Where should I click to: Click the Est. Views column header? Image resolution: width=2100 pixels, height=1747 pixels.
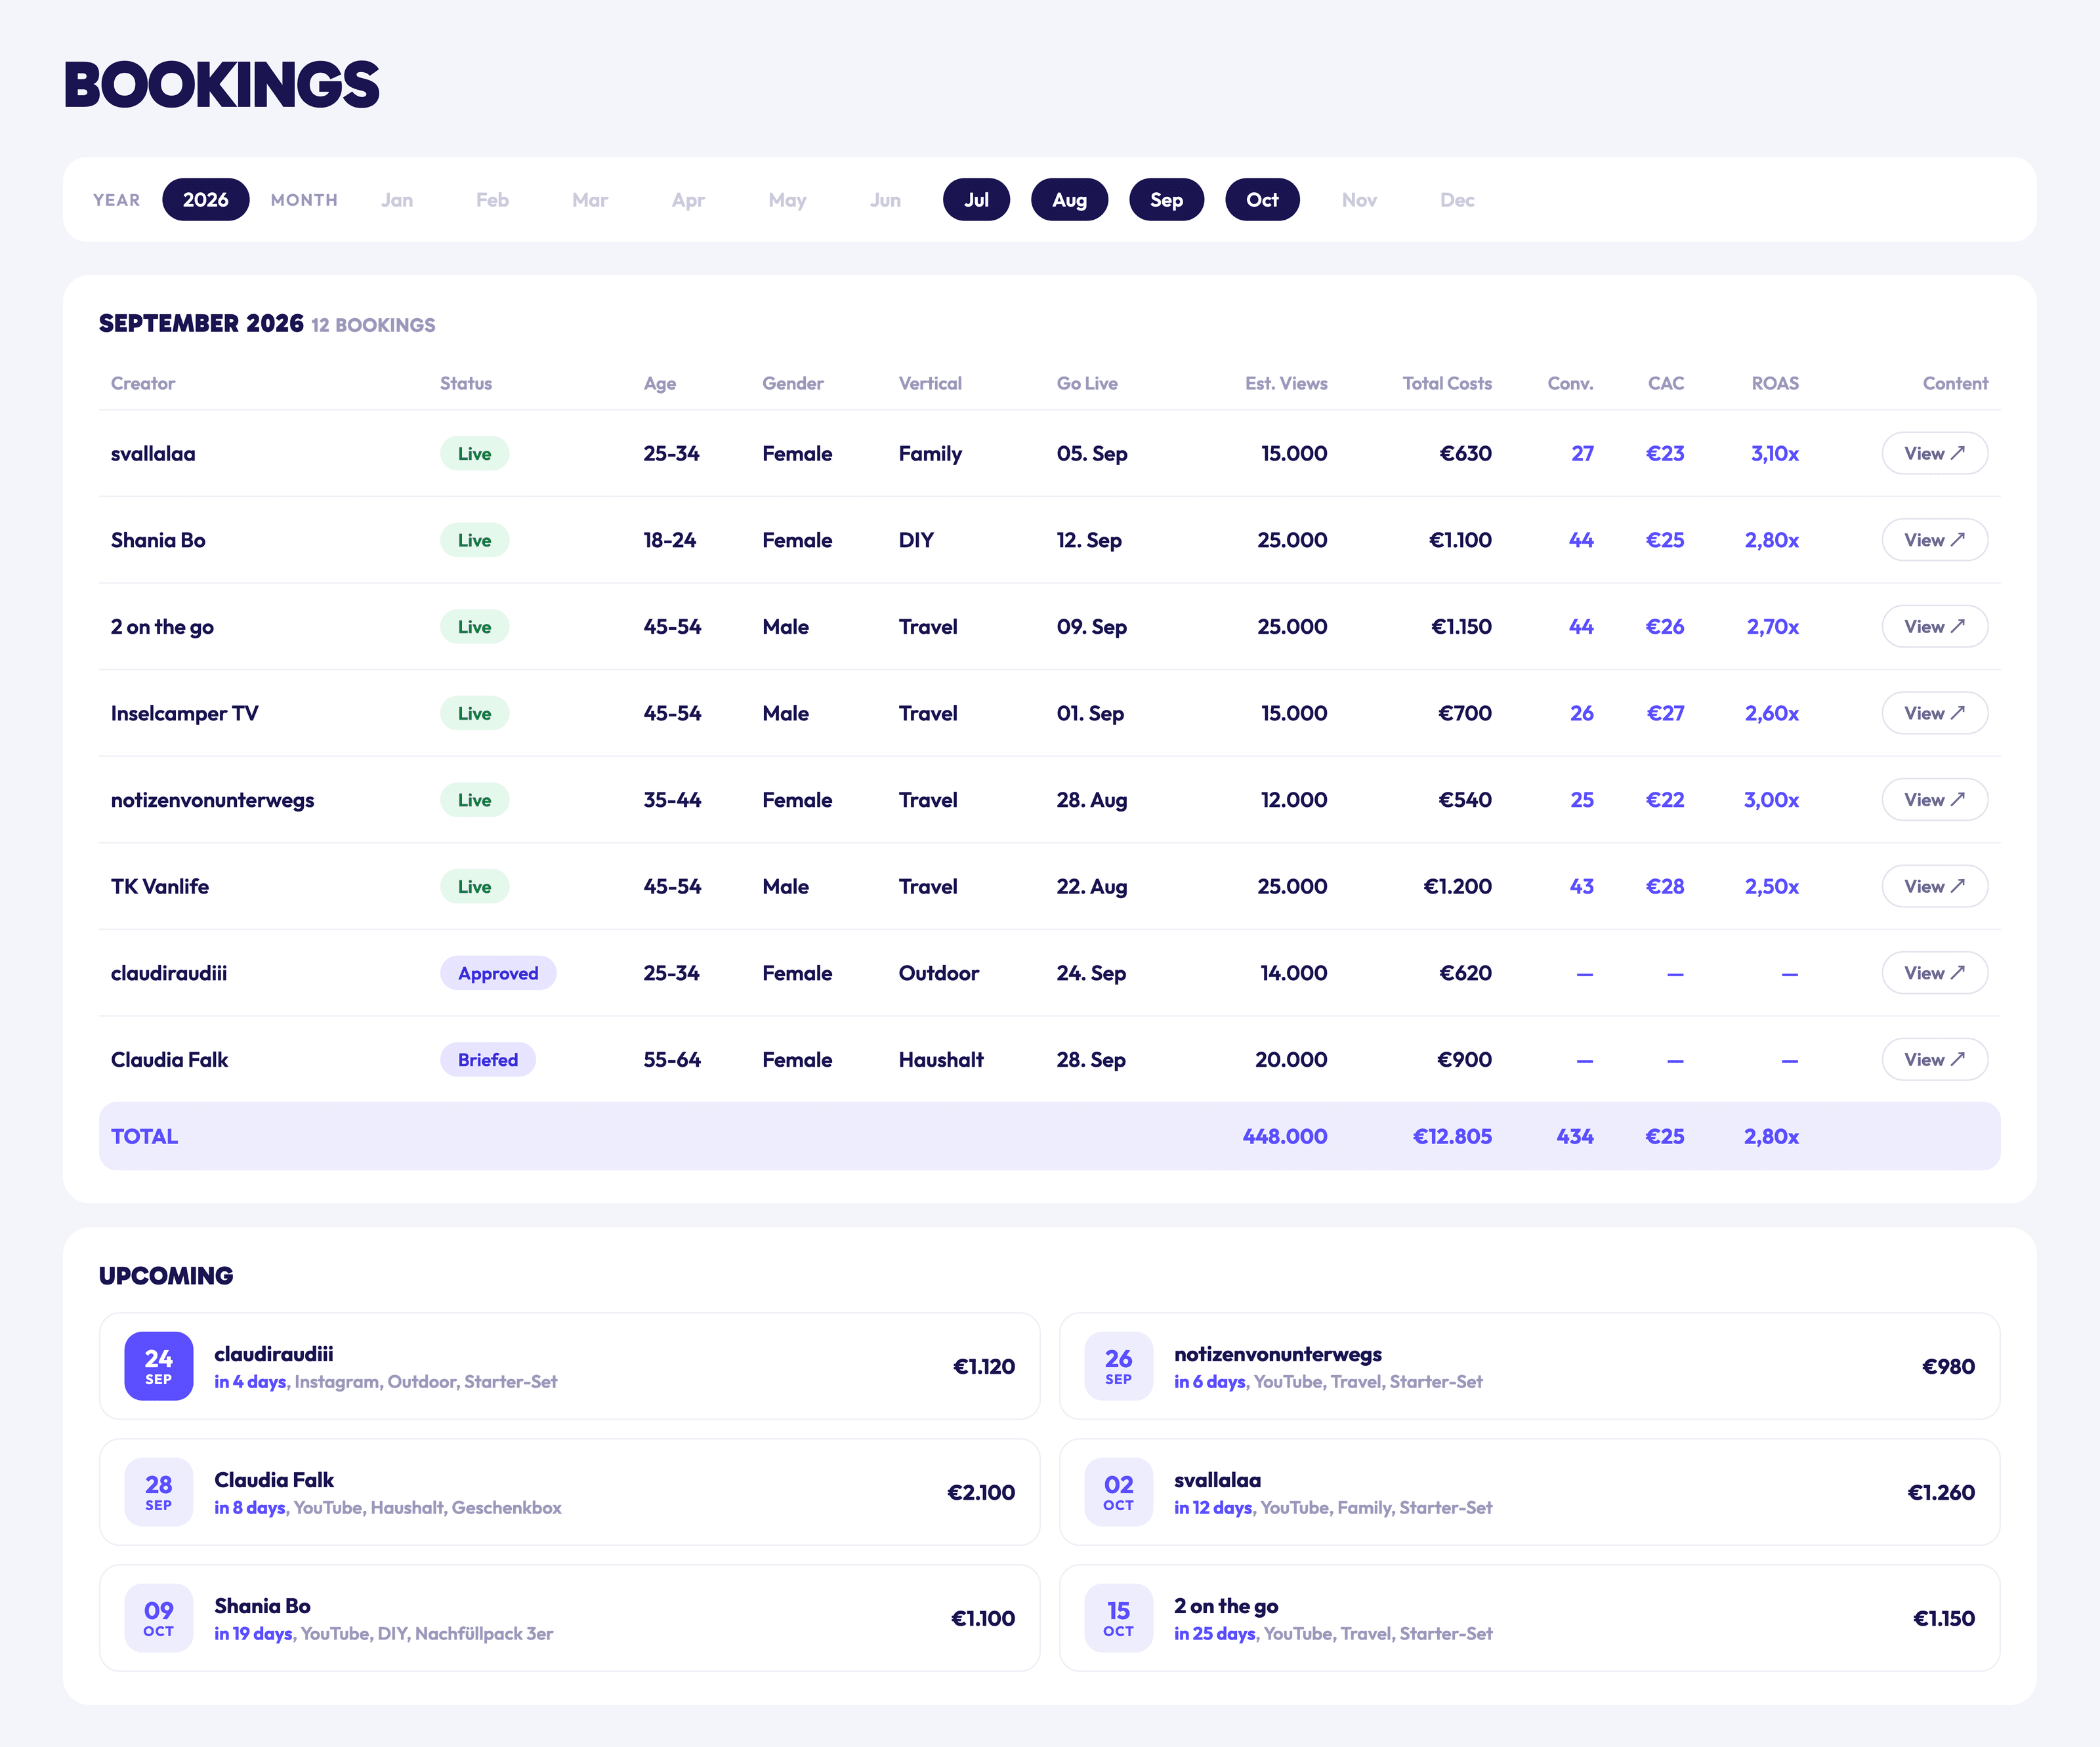click(1286, 384)
